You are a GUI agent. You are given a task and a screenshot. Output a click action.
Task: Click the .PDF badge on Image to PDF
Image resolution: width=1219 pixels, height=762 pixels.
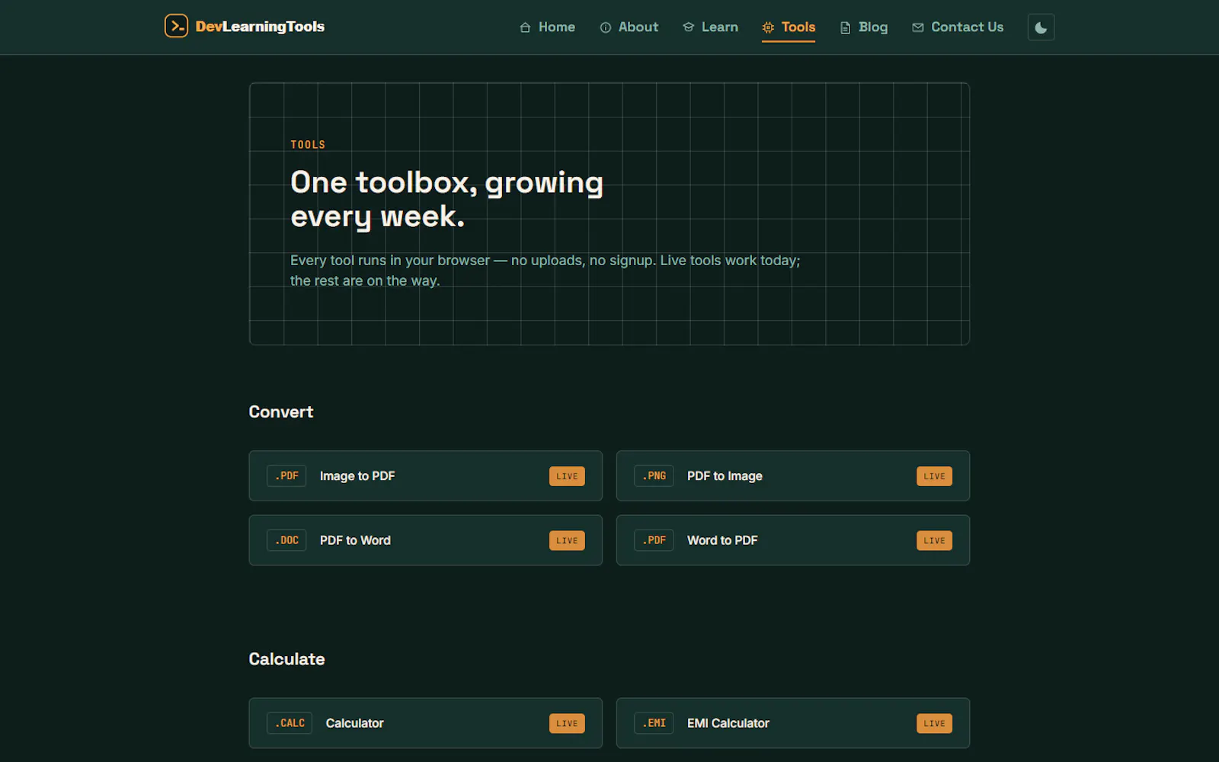click(x=286, y=475)
